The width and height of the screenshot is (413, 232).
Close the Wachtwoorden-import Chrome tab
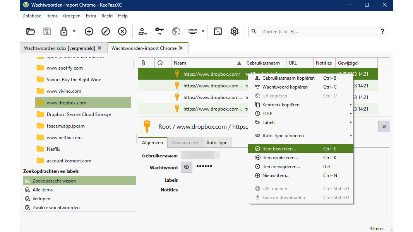coord(181,48)
